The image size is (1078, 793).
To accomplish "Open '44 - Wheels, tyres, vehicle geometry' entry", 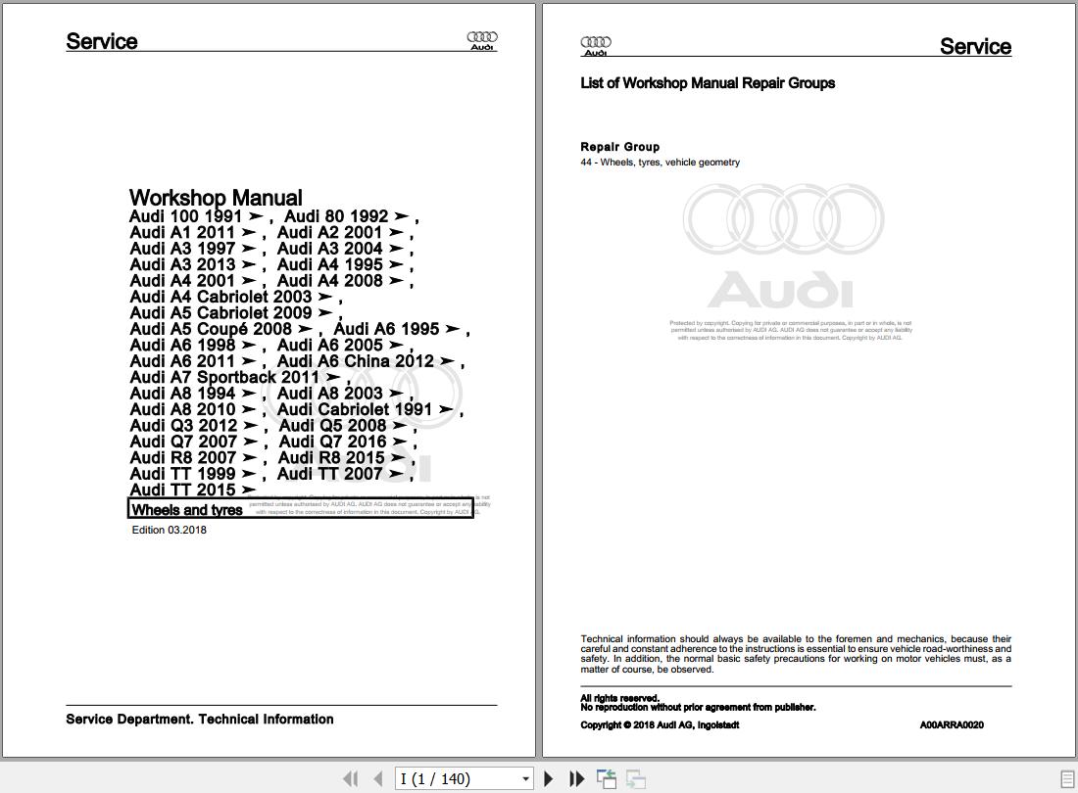I will tap(660, 163).
